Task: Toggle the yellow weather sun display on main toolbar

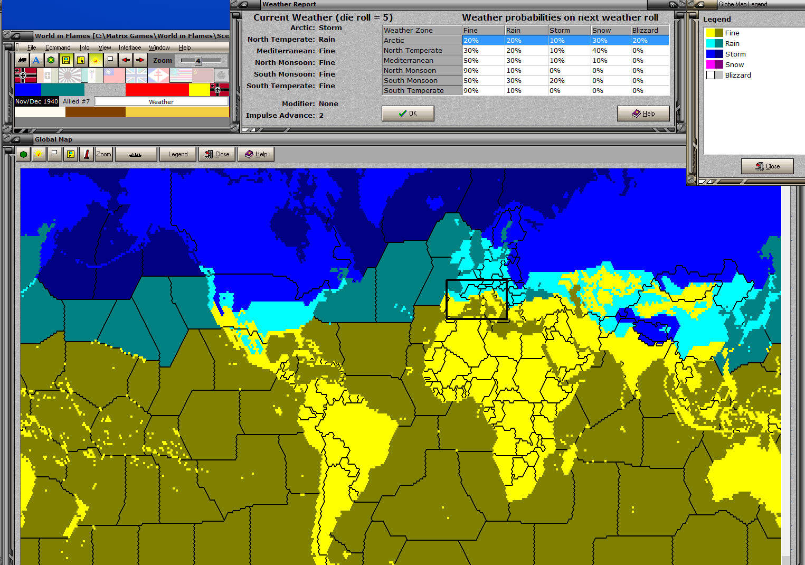Action: click(96, 60)
